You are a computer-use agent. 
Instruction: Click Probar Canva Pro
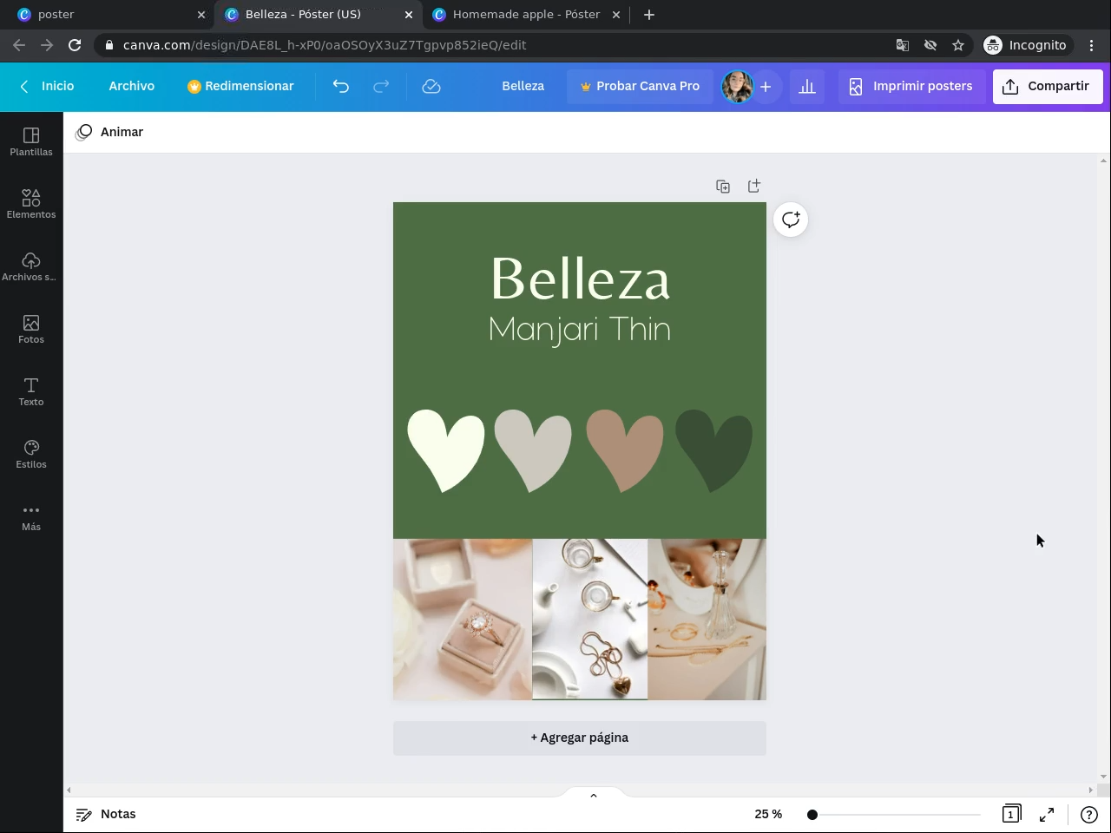click(x=640, y=86)
